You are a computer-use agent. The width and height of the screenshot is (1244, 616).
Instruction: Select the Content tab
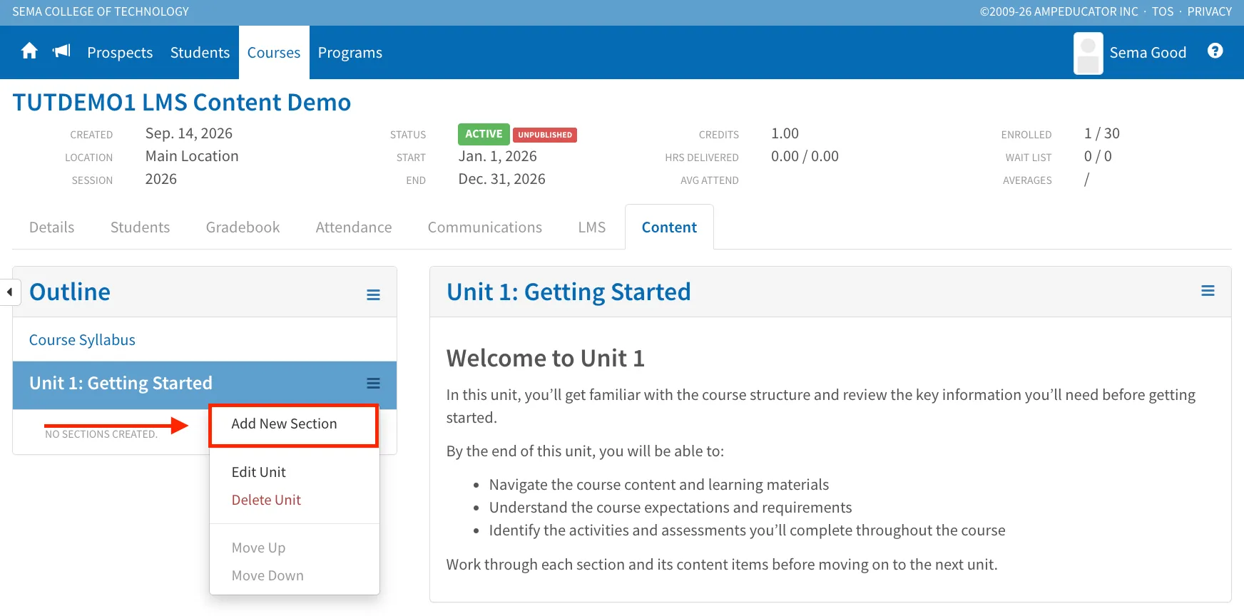click(669, 227)
